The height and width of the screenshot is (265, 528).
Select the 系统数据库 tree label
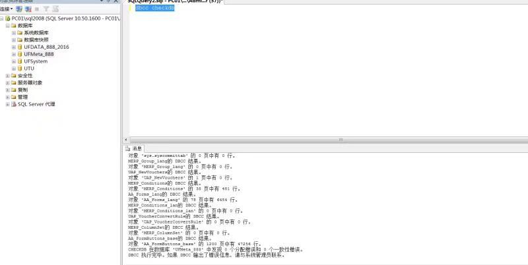36,32
